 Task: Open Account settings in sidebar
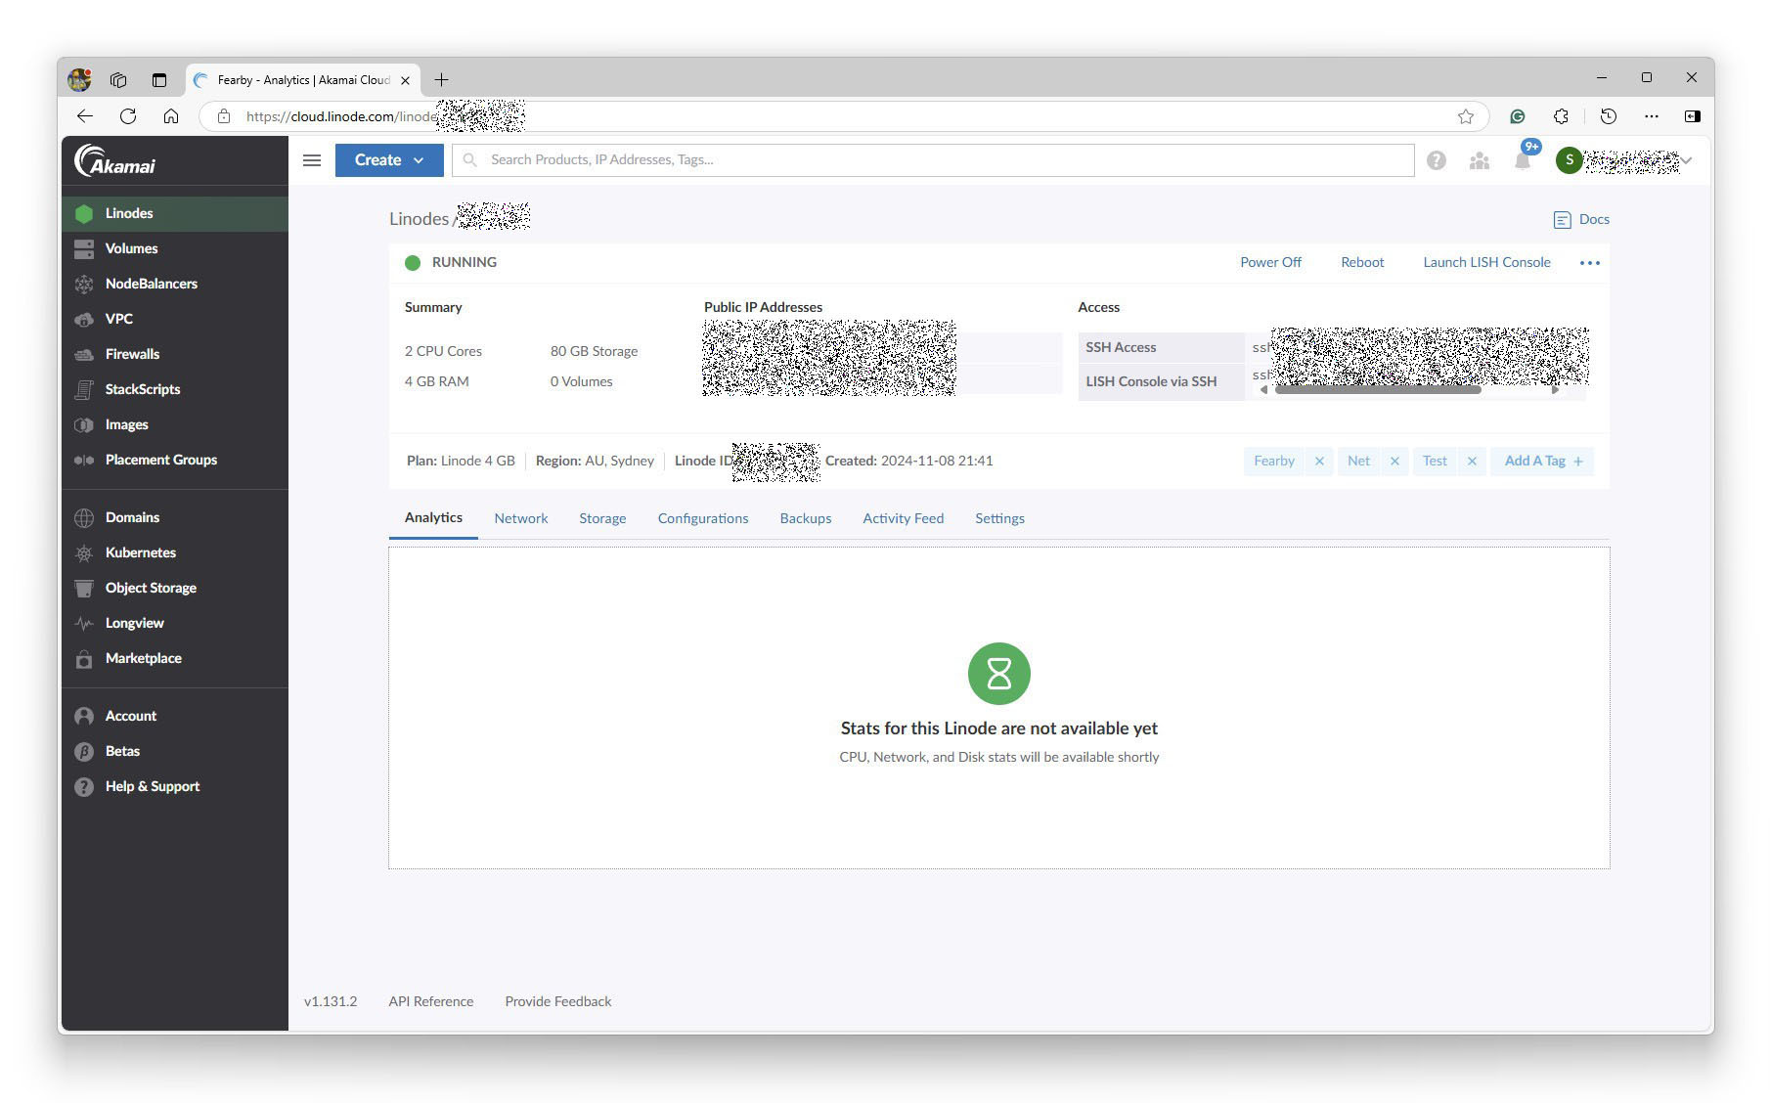(174, 716)
